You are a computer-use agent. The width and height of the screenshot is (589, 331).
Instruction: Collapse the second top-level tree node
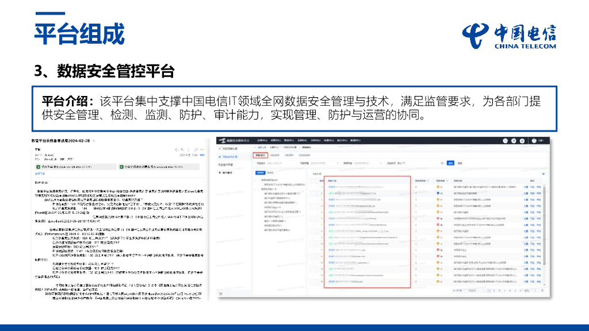tap(255, 189)
